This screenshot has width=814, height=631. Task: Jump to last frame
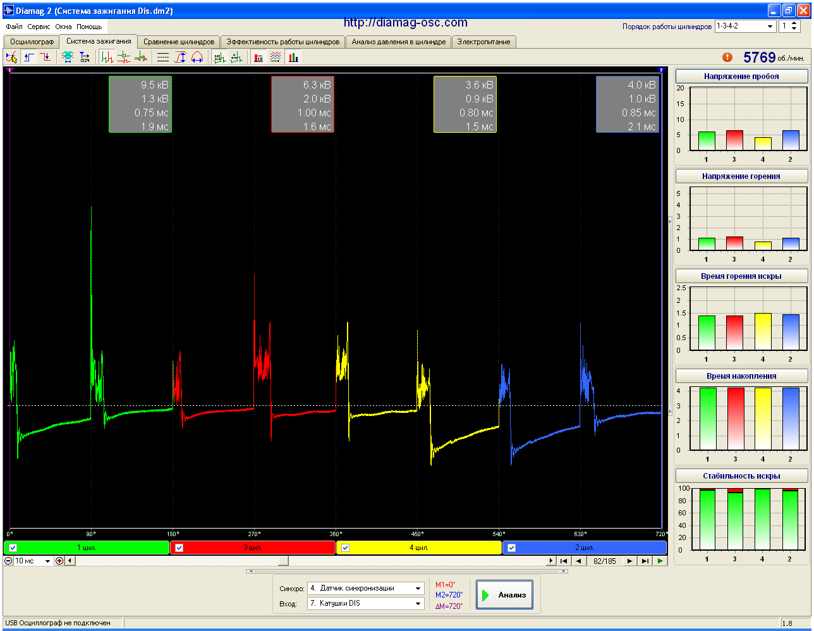[x=645, y=561]
